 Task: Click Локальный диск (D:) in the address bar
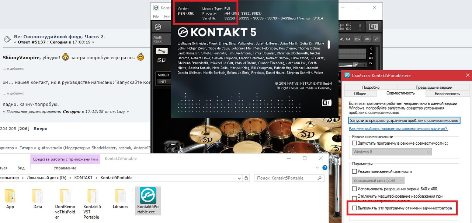47,178
